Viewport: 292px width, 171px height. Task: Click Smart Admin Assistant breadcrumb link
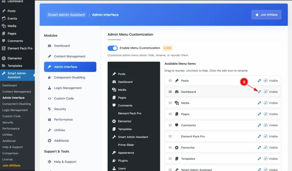point(66,15)
